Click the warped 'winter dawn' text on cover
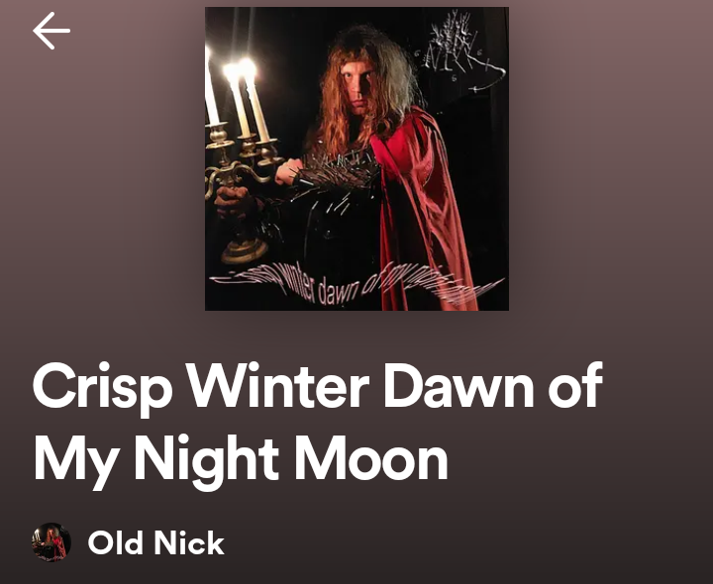Viewport: 713px width, 584px height. (356, 285)
